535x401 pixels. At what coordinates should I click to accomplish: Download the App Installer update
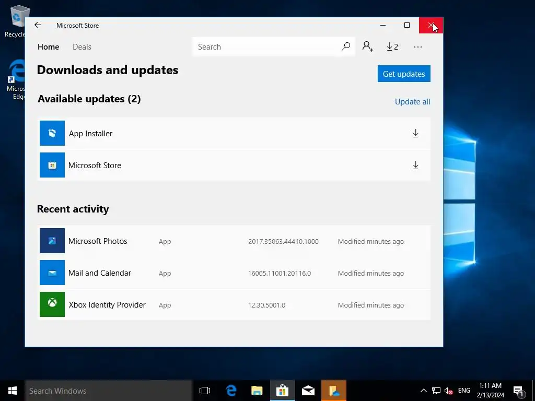coord(415,133)
